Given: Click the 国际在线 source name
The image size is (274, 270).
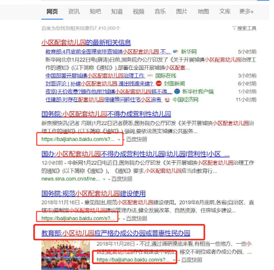Looking at the screenshot, I should coord(166,75).
